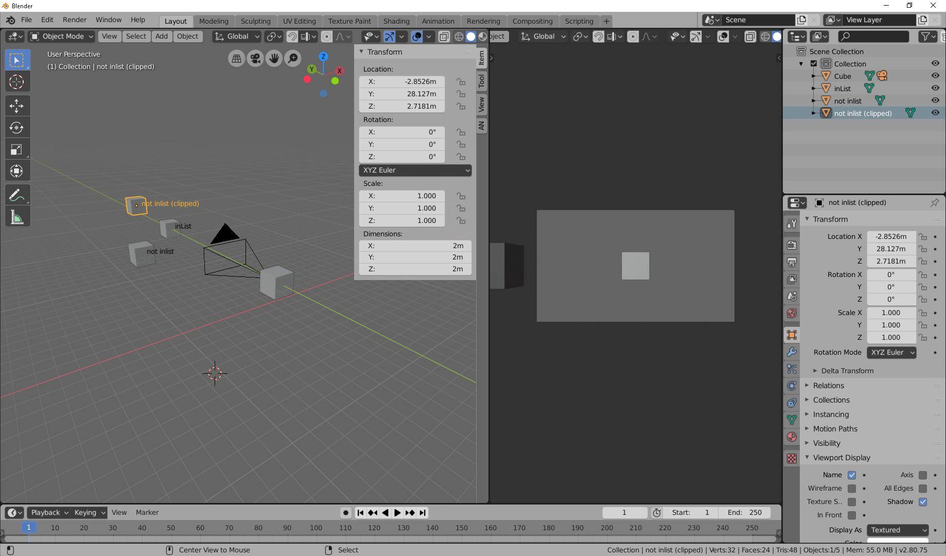Open the Texture properties checker icon
946x556 pixels.
click(x=792, y=458)
